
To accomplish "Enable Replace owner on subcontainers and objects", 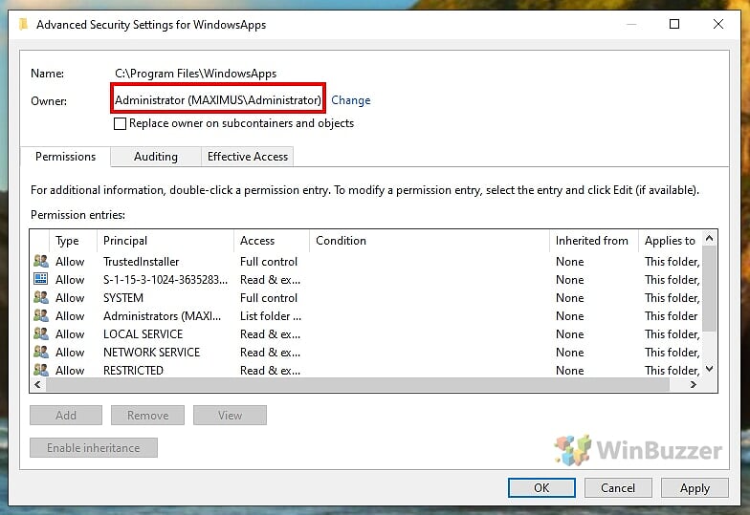I will coord(121,124).
